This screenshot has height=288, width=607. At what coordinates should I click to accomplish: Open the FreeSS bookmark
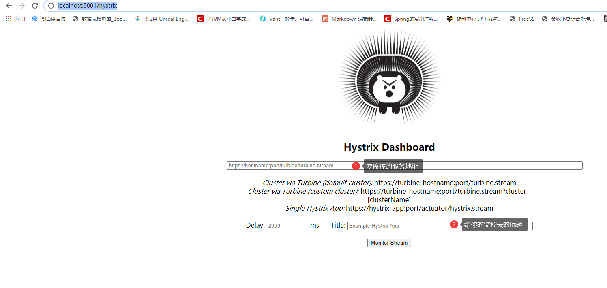point(522,19)
